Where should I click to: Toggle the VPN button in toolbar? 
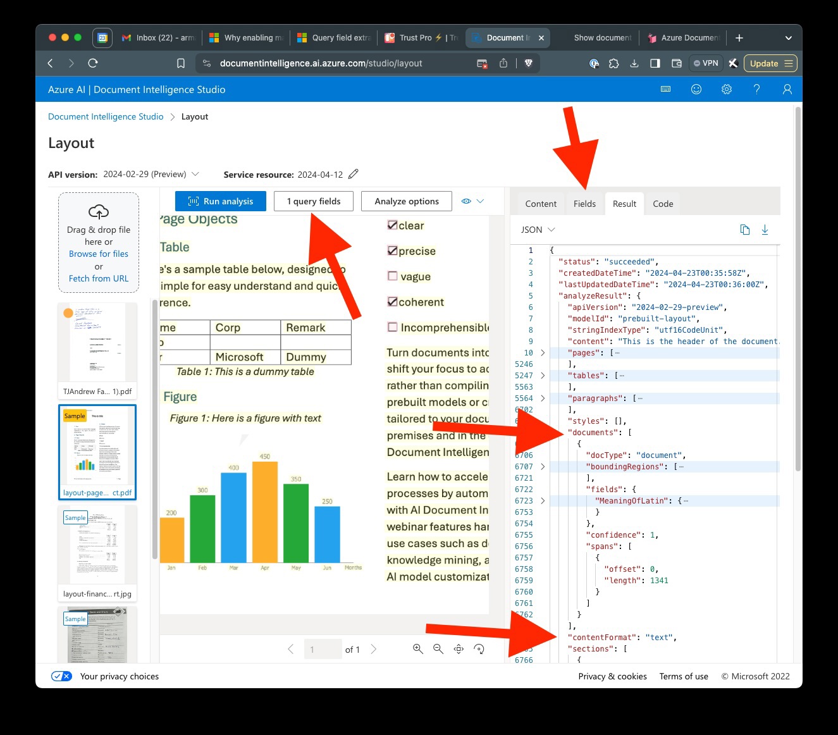[706, 63]
